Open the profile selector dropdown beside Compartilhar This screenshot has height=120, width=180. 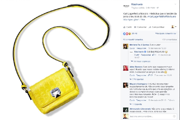tap(174, 27)
